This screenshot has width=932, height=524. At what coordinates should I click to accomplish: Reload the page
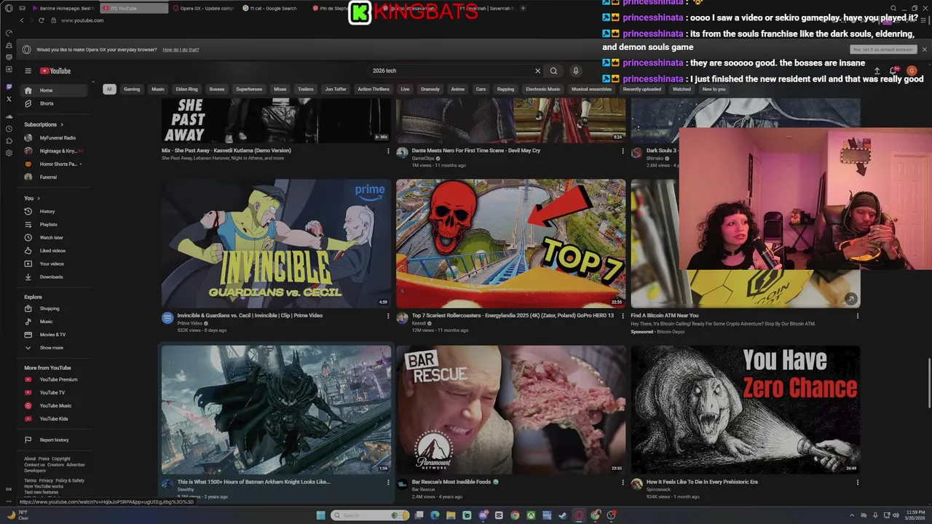(x=41, y=20)
